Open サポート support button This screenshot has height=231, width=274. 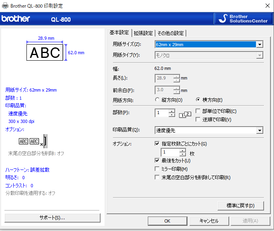(x=52, y=218)
